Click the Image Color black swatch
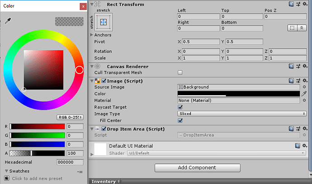The height and width of the screenshot is (184, 312). (239, 94)
